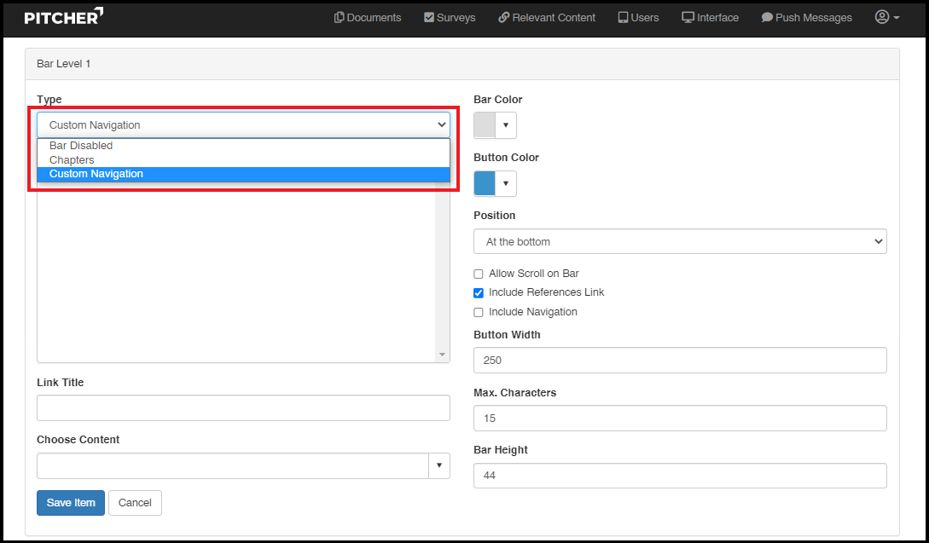Click the Push Messages speech bubble icon
The height and width of the screenshot is (543, 929).
tap(767, 17)
